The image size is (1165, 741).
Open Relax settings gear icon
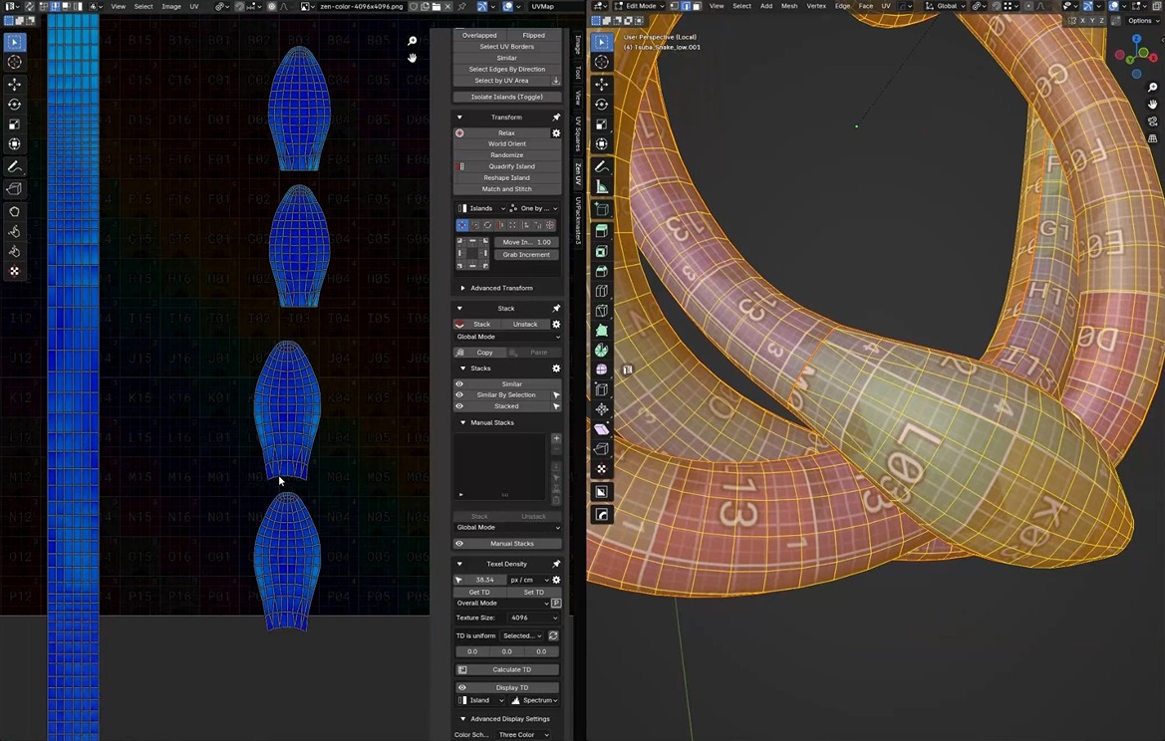coord(556,132)
